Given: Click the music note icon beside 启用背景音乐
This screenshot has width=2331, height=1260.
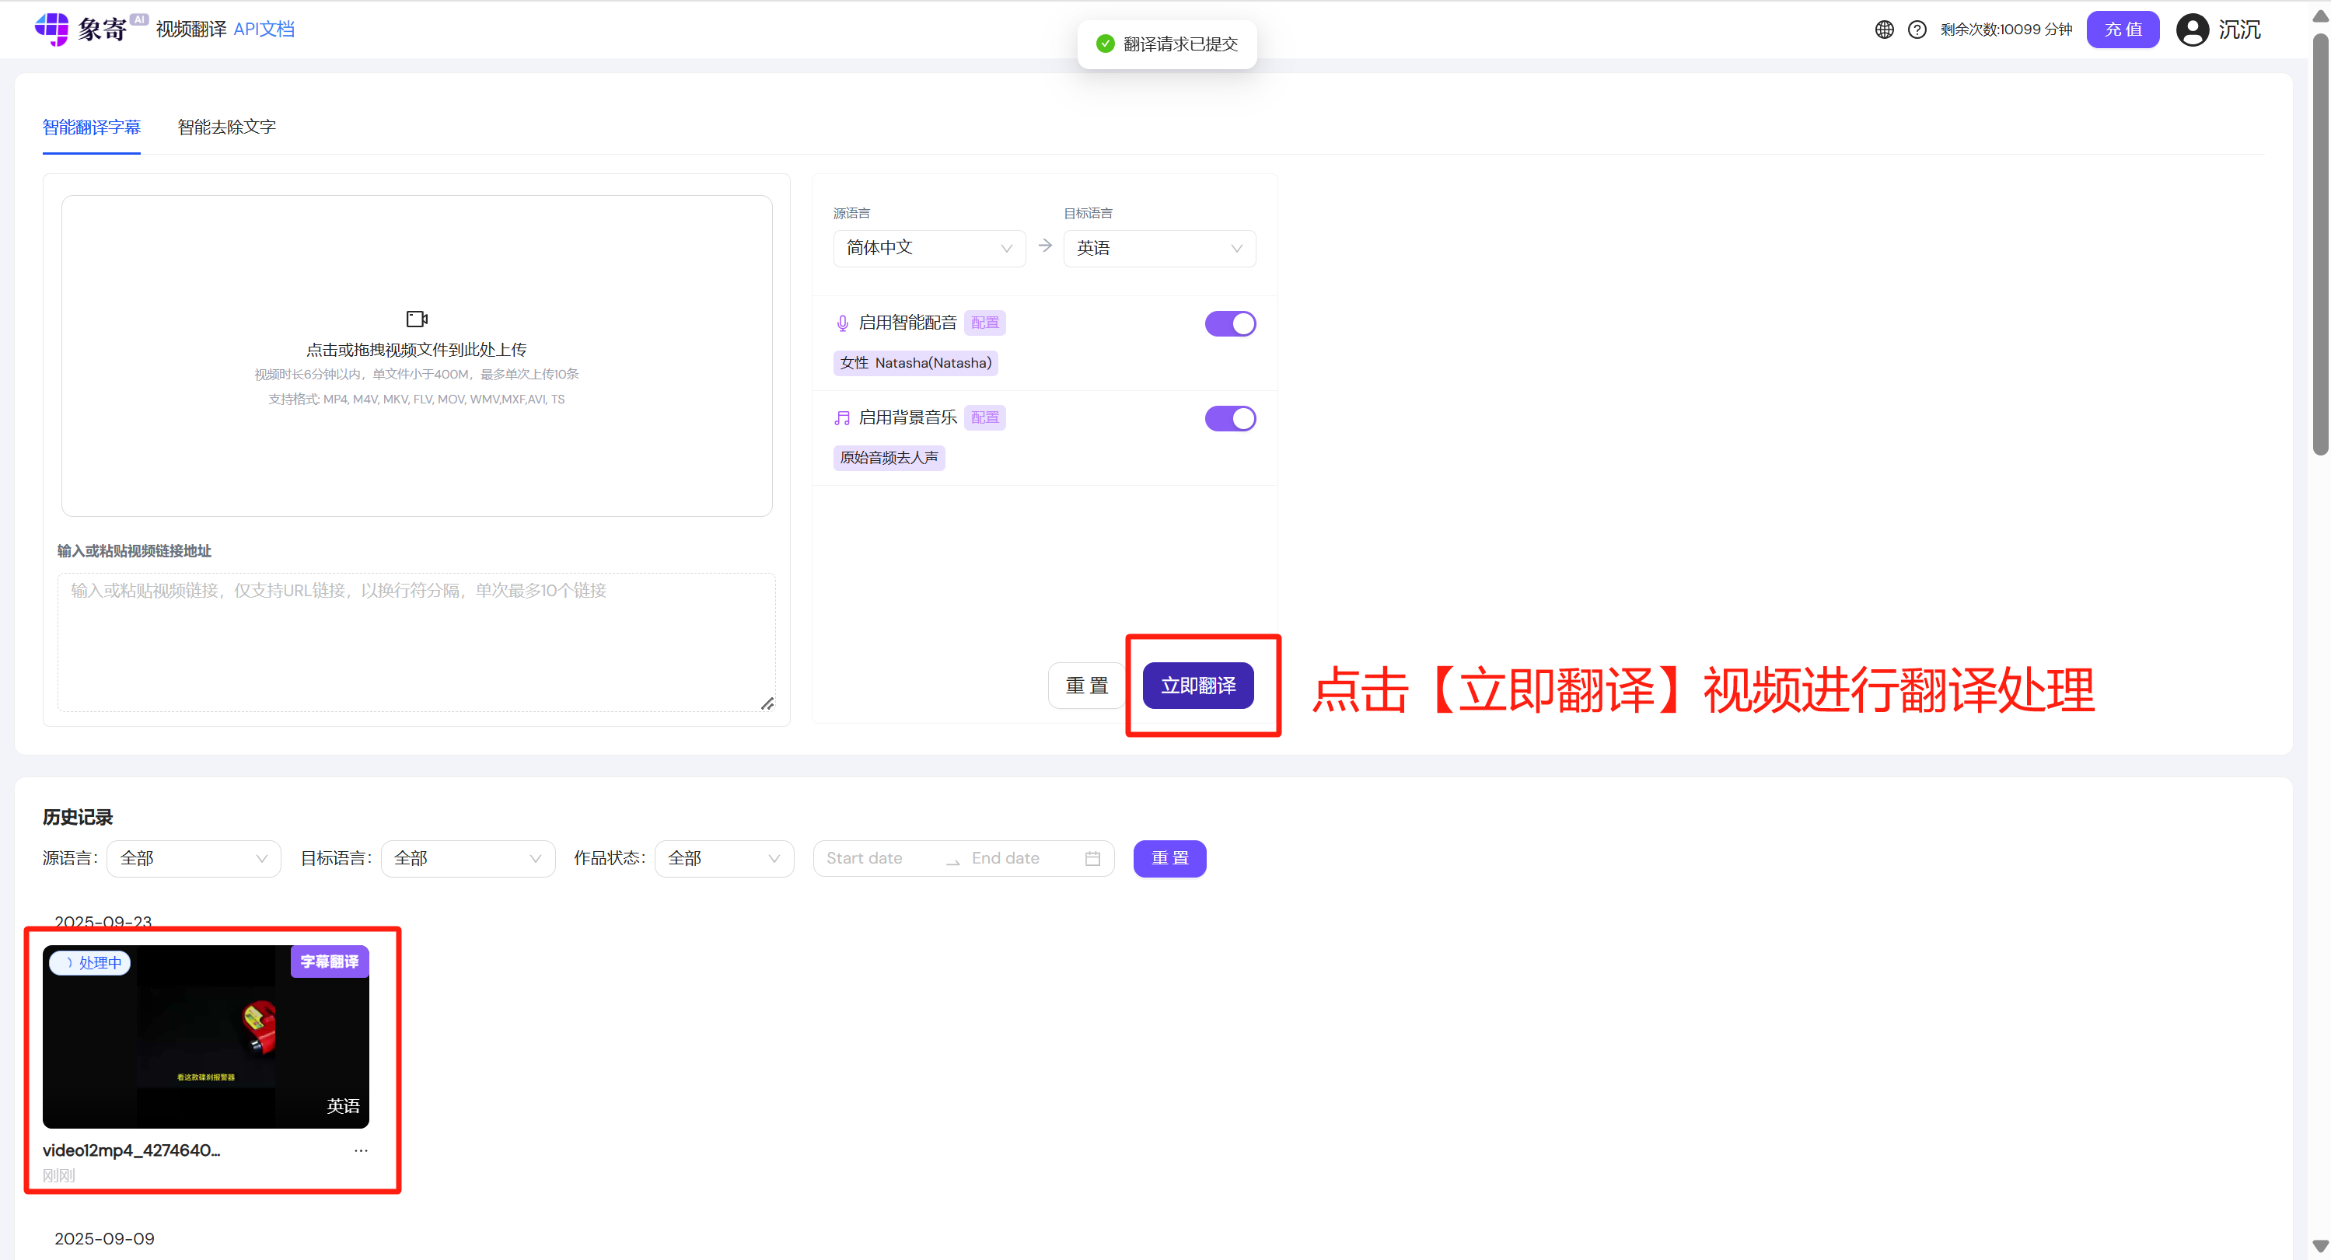Looking at the screenshot, I should [843, 417].
